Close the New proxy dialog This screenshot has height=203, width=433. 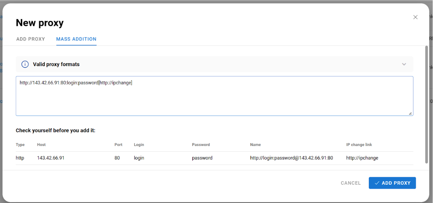[415, 17]
